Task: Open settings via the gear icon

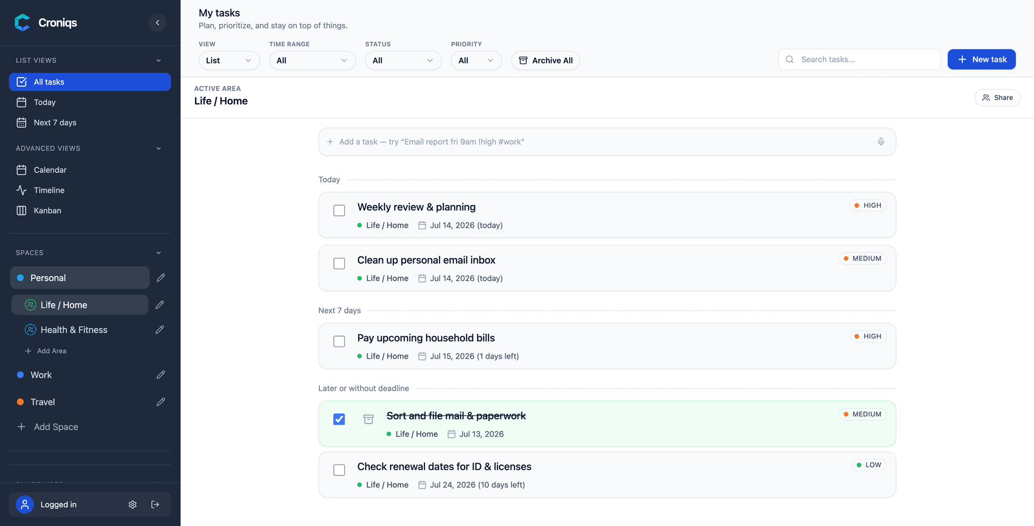Action: (x=132, y=504)
